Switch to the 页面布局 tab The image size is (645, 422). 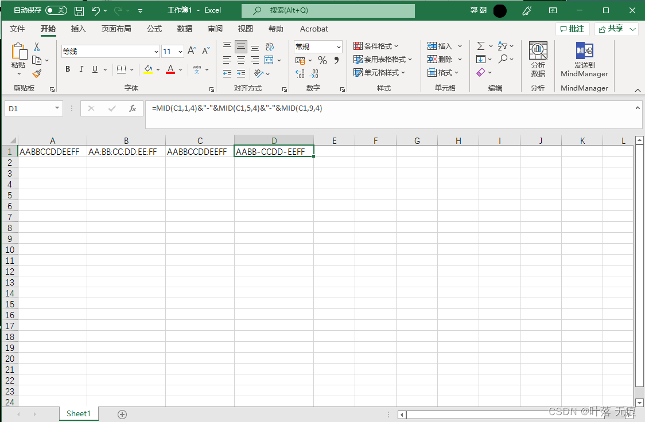click(116, 29)
